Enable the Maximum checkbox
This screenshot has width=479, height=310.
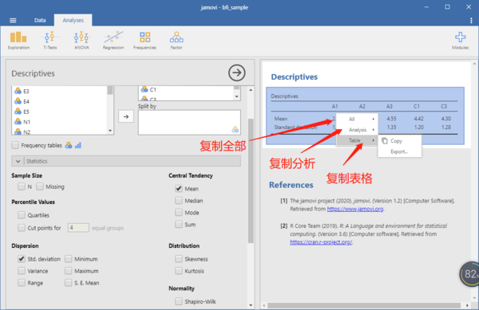pyautogui.click(x=69, y=271)
